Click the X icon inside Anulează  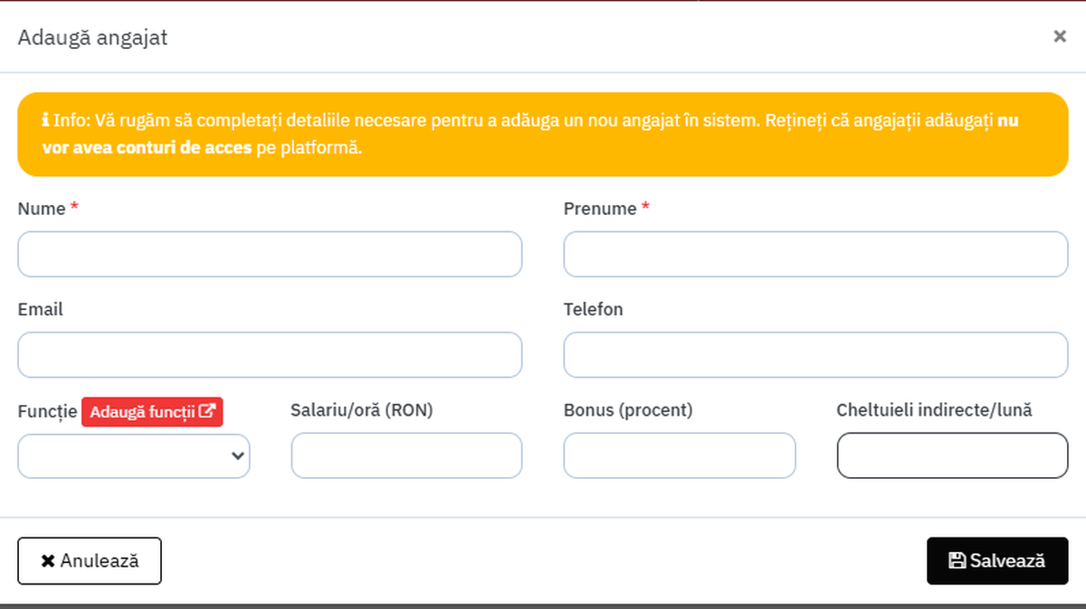(x=48, y=561)
